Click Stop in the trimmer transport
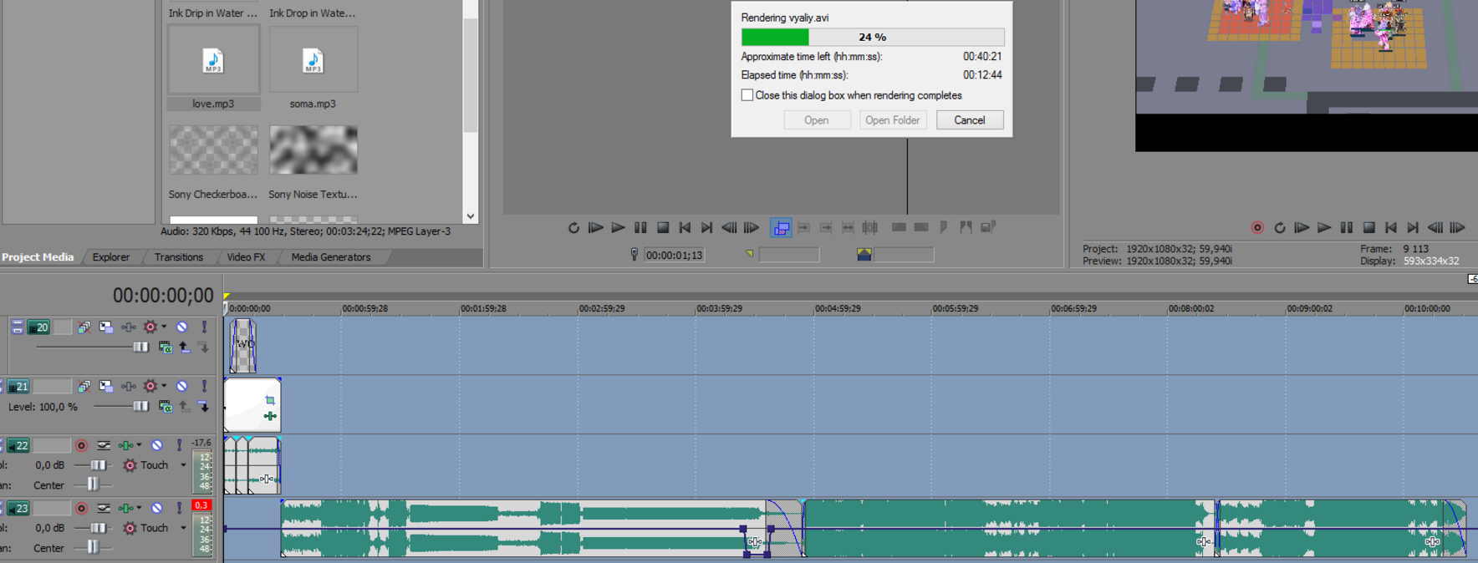The height and width of the screenshot is (563, 1478). [663, 228]
